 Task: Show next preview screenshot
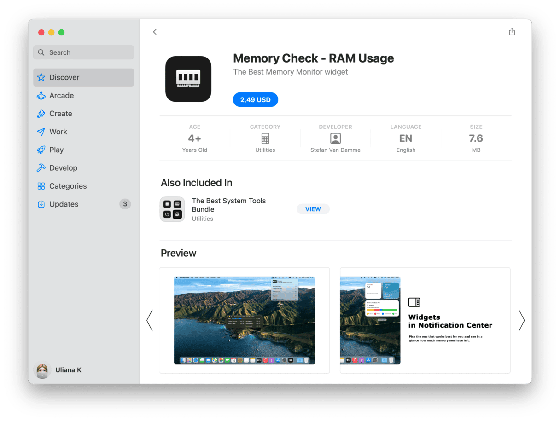(x=521, y=320)
